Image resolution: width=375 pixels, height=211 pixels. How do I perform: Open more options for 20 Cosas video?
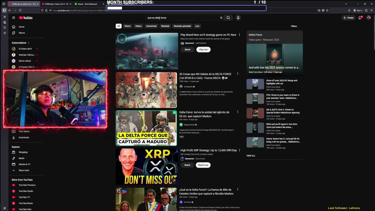click(238, 74)
